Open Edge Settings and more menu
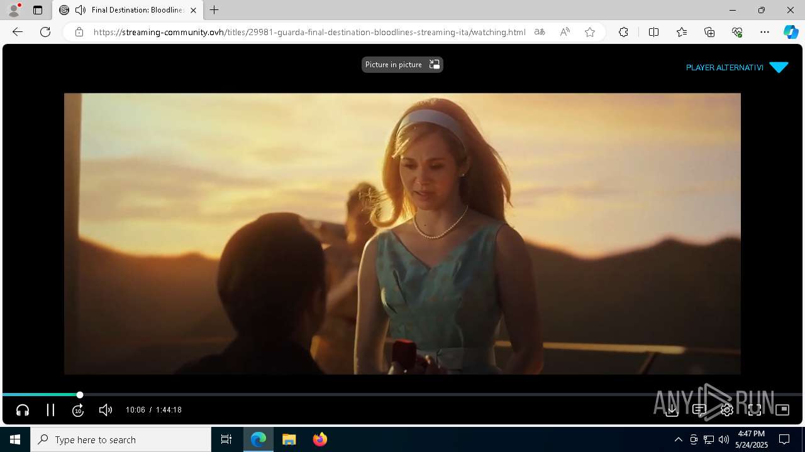The width and height of the screenshot is (805, 452). point(765,32)
